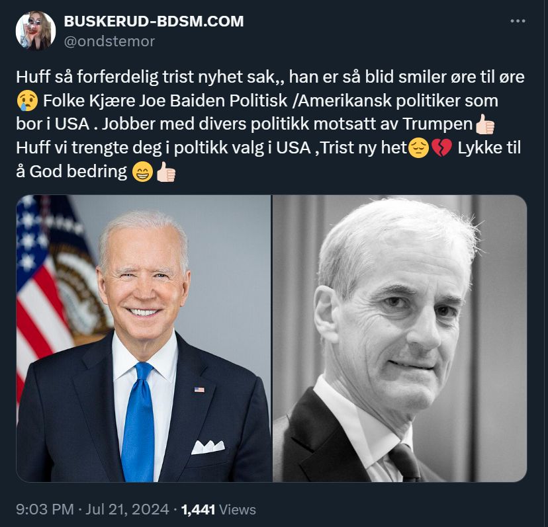Screen dimensions: 548x527
Task: Click the 1,441 Views counter
Action: point(218,510)
